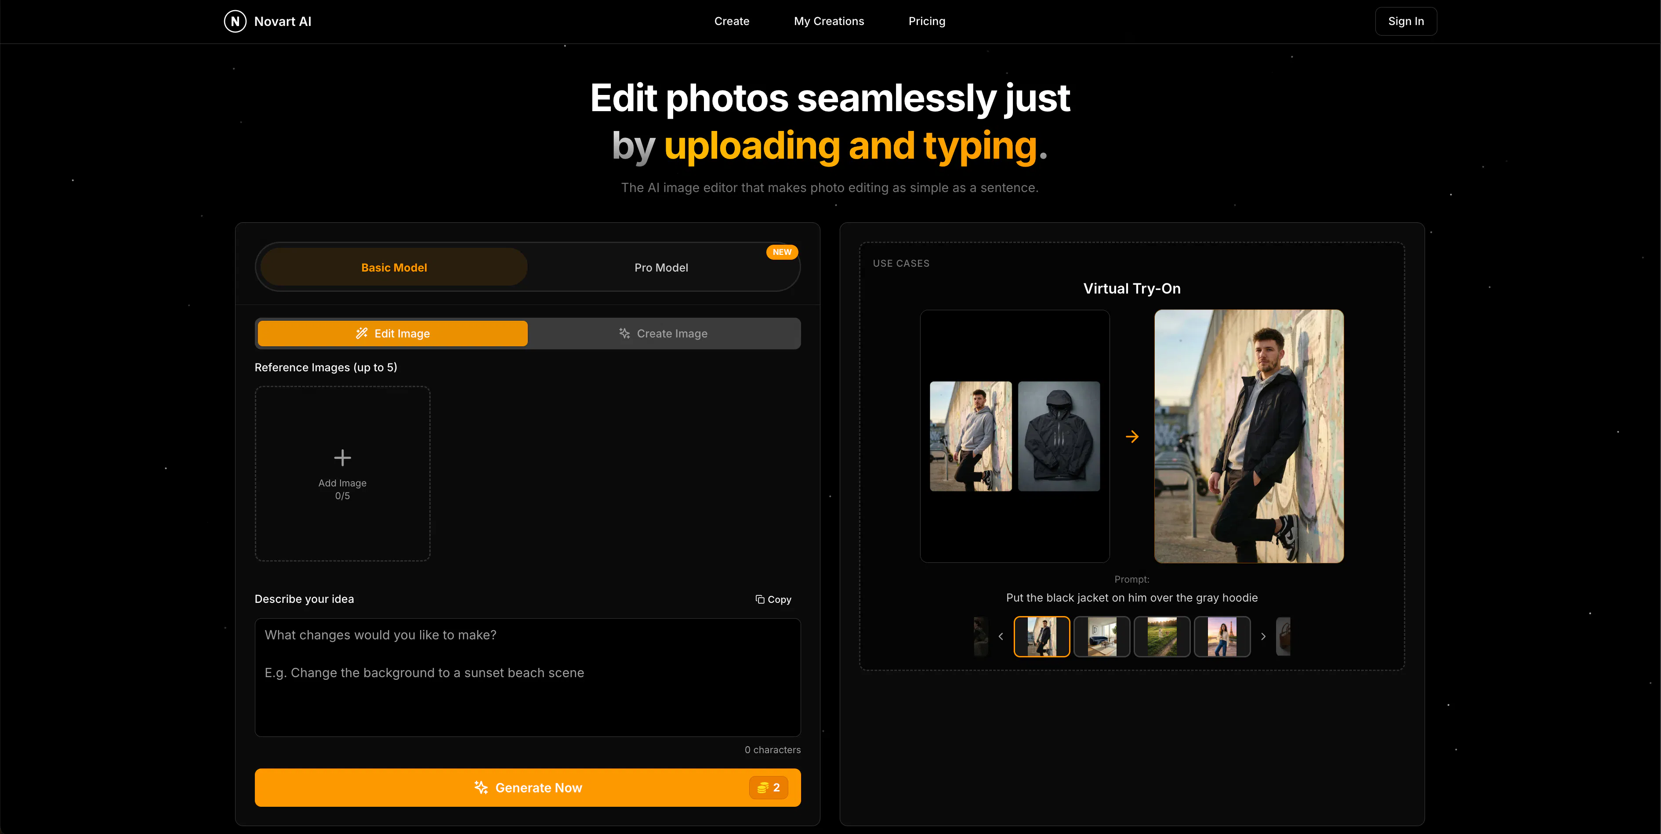Click the Novart AI logo icon
The image size is (1661, 834).
coord(235,21)
